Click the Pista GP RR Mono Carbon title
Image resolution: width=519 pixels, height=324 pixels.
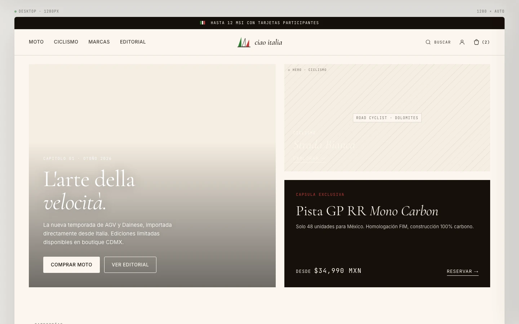point(367,211)
